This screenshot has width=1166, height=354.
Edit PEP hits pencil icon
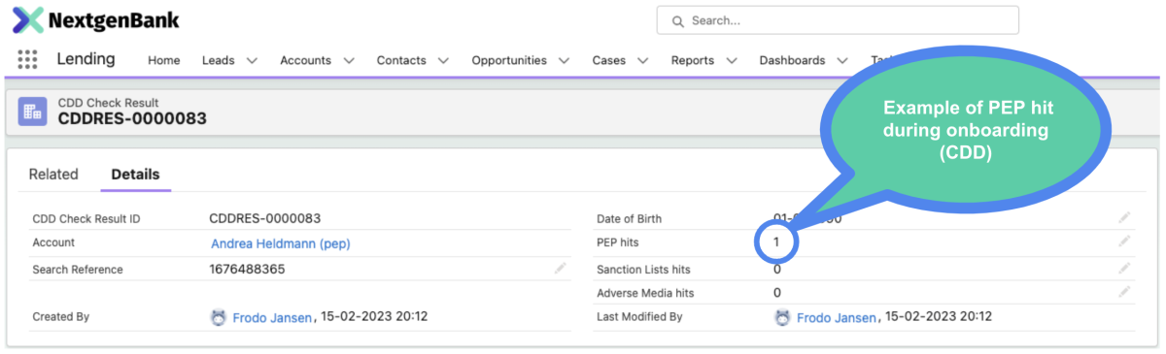(1124, 241)
